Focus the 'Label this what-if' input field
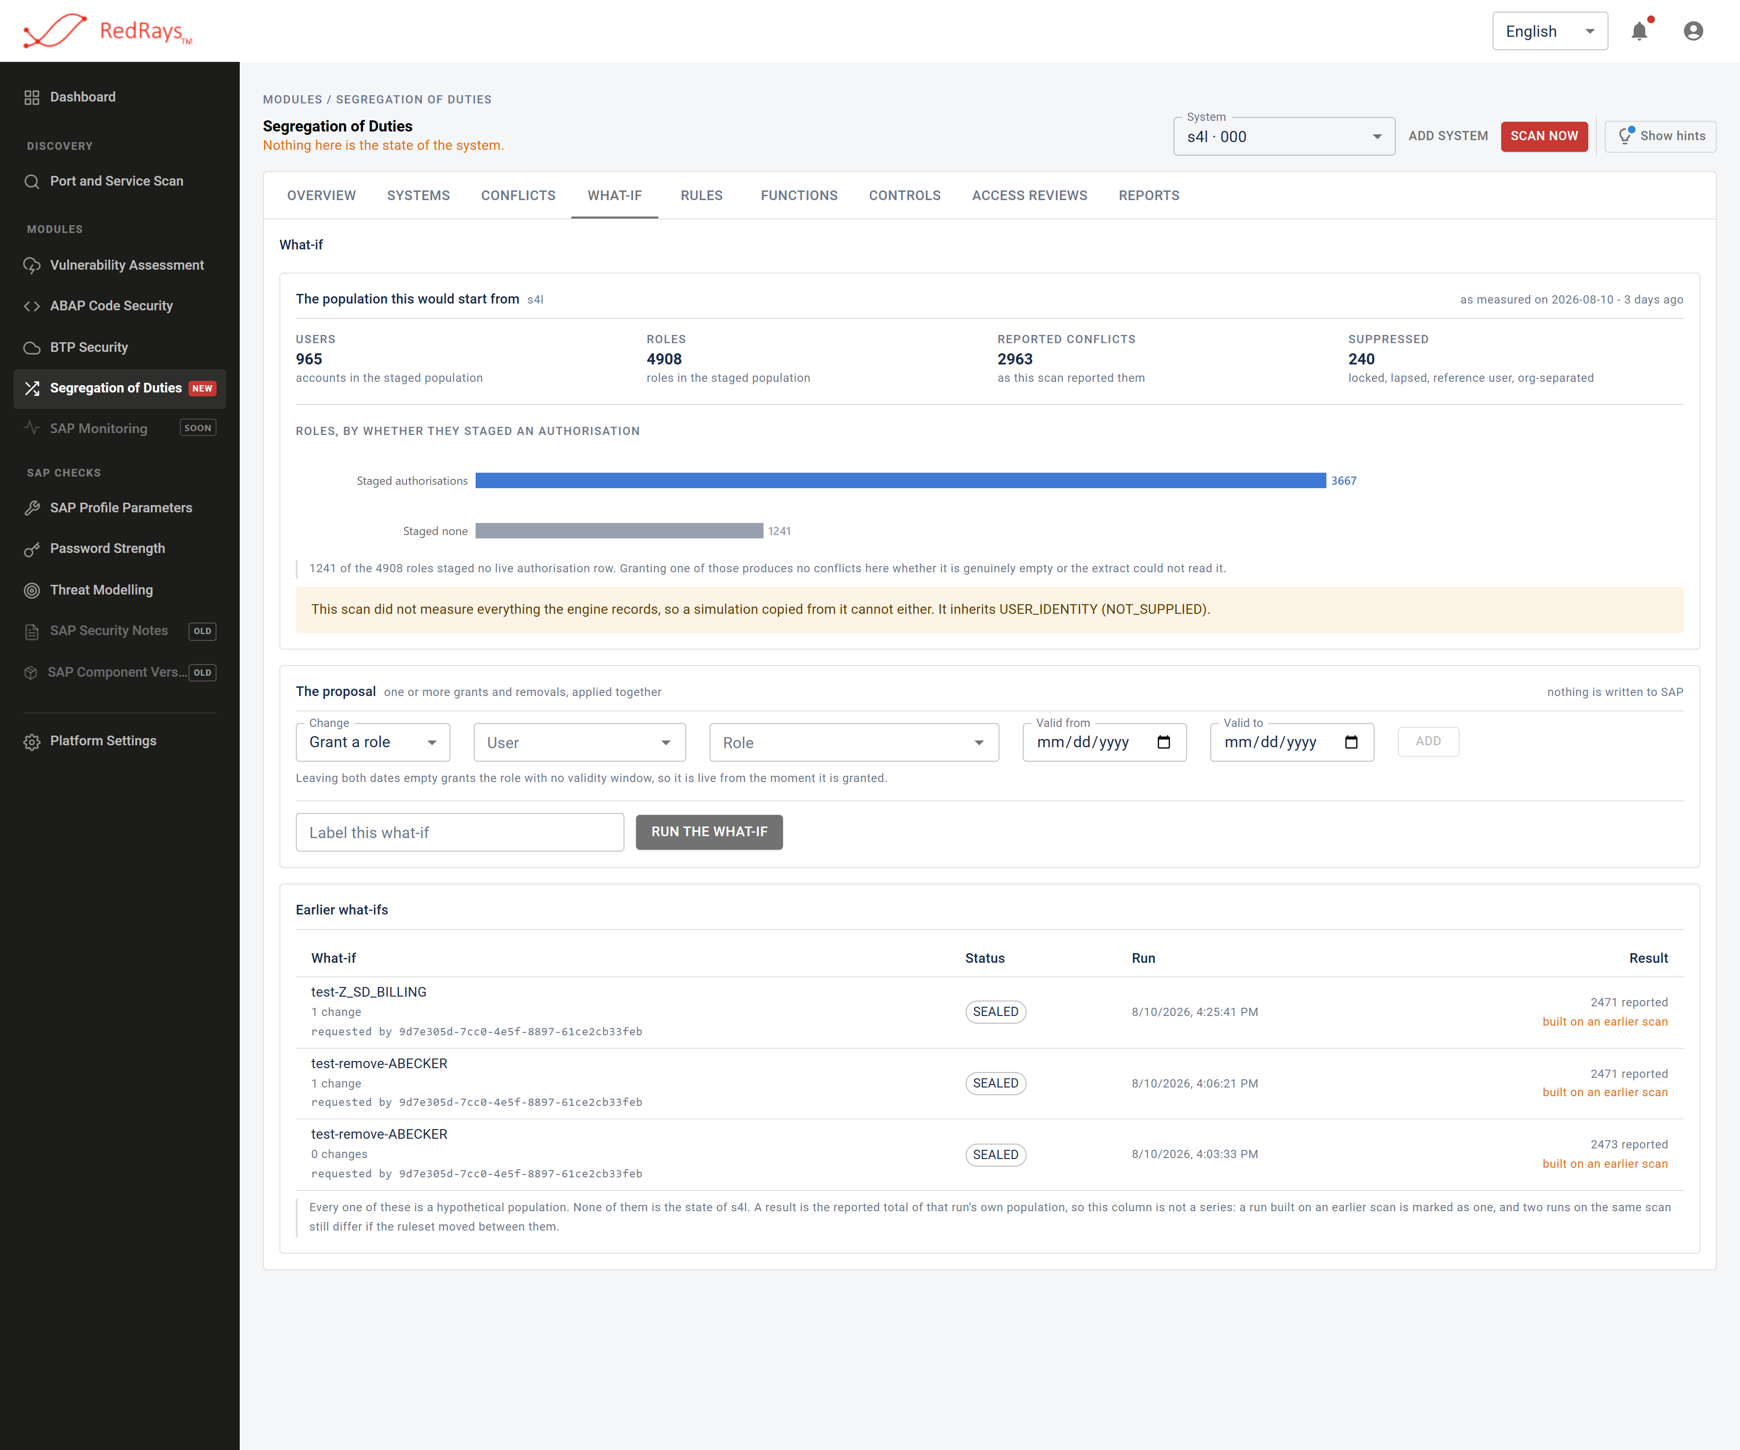The width and height of the screenshot is (1740, 1450). coord(460,833)
